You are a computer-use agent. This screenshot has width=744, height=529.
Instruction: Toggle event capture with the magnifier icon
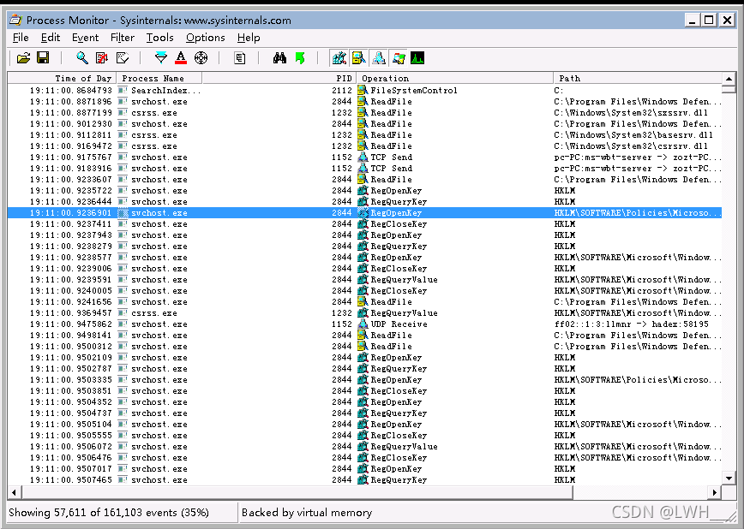click(x=82, y=58)
